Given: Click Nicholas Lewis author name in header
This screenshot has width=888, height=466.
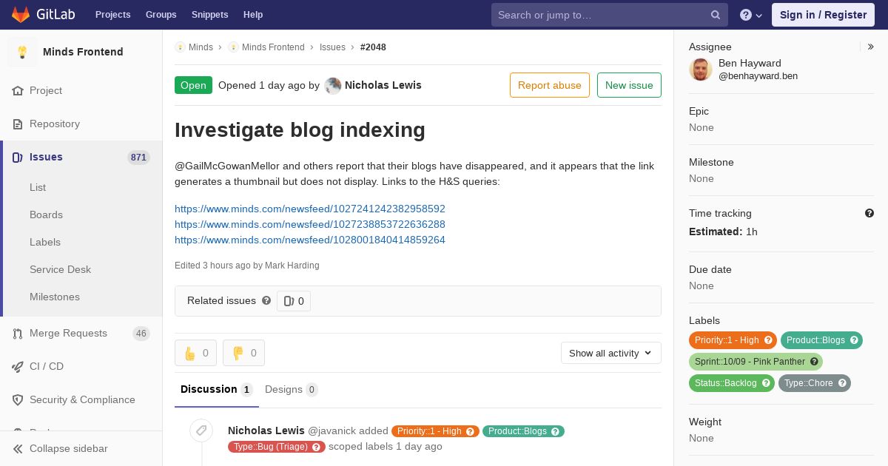Looking at the screenshot, I should tap(383, 85).
